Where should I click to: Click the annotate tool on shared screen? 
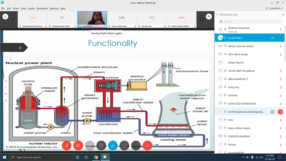click(6, 81)
